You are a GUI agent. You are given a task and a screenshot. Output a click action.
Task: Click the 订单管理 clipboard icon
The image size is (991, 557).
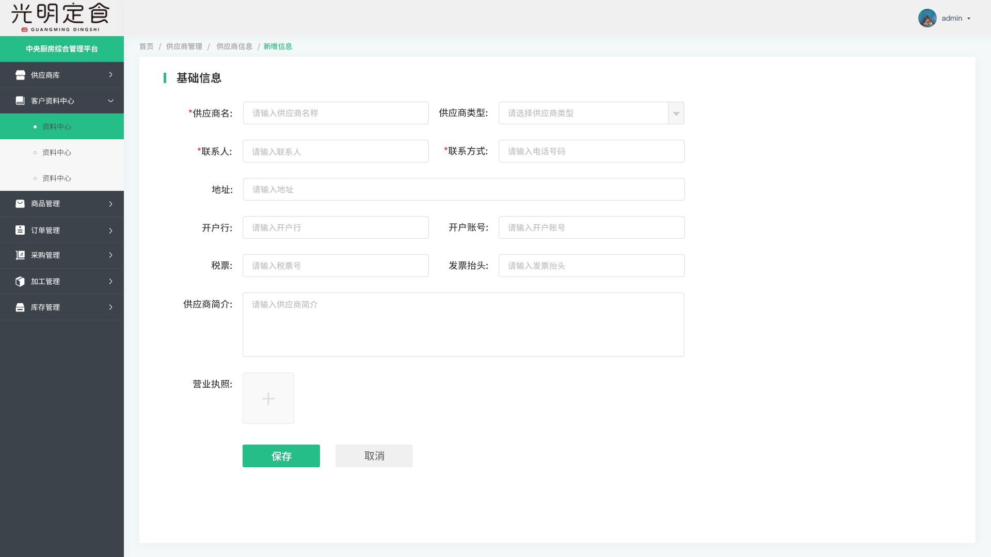click(20, 230)
